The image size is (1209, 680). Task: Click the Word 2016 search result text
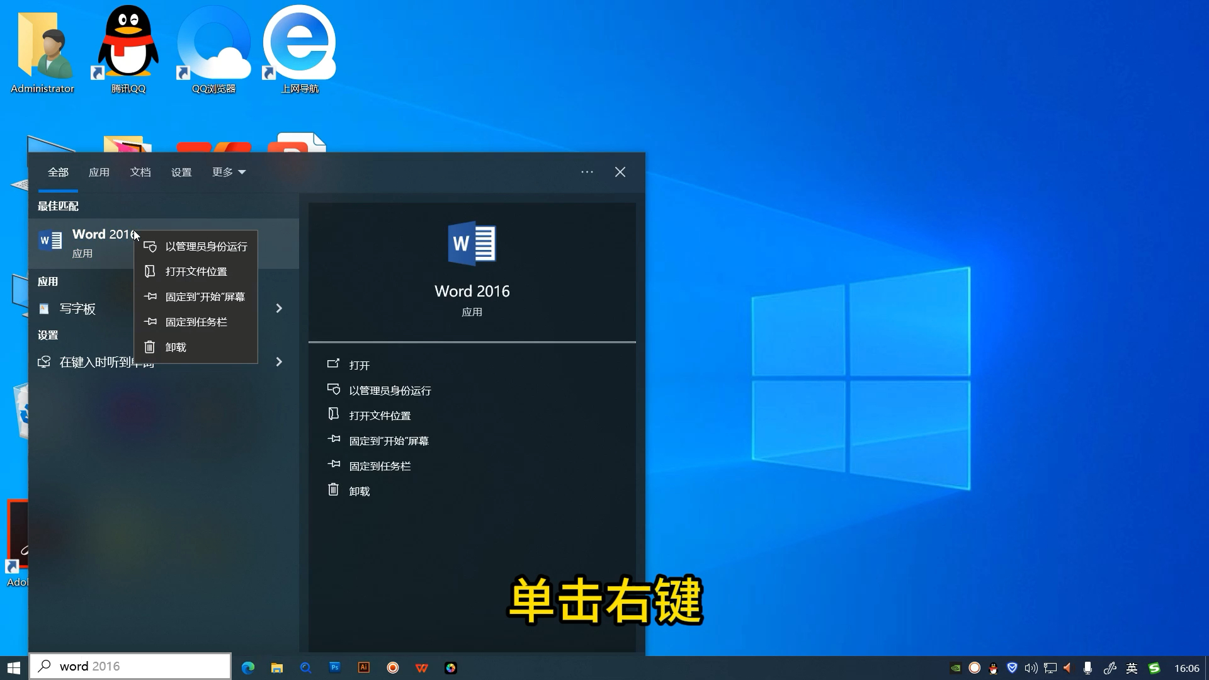pyautogui.click(x=105, y=234)
